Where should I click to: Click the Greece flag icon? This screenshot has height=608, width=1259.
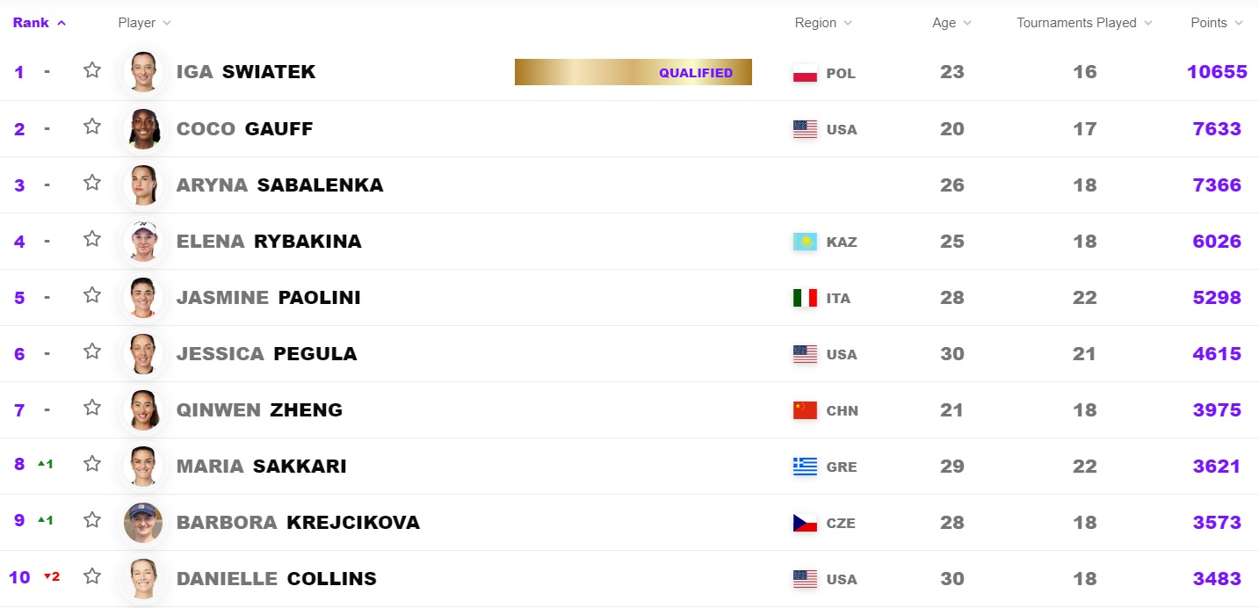click(x=805, y=467)
